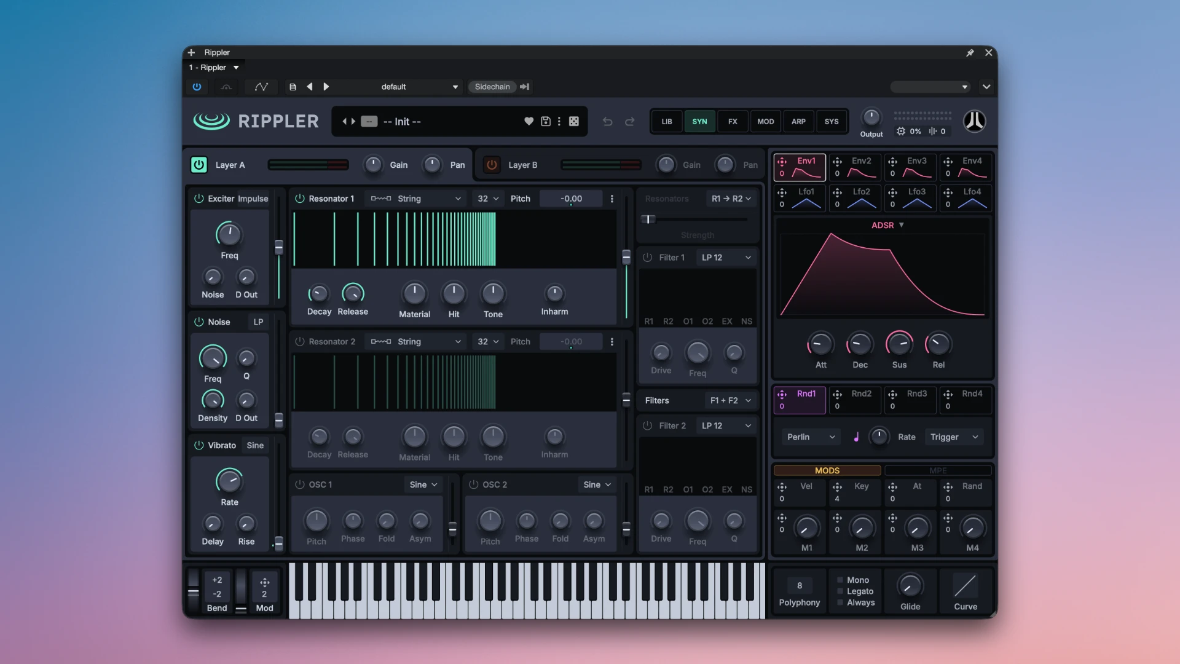Pin the Rippler plugin window
Viewport: 1180px width, 664px height.
[970, 53]
